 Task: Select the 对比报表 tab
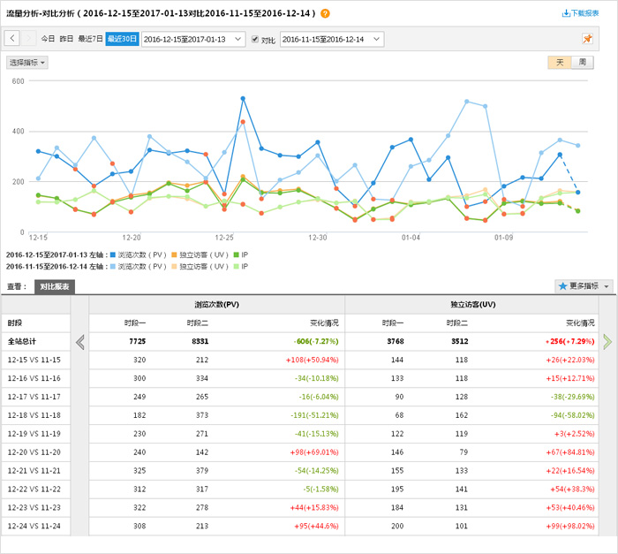pos(55,286)
